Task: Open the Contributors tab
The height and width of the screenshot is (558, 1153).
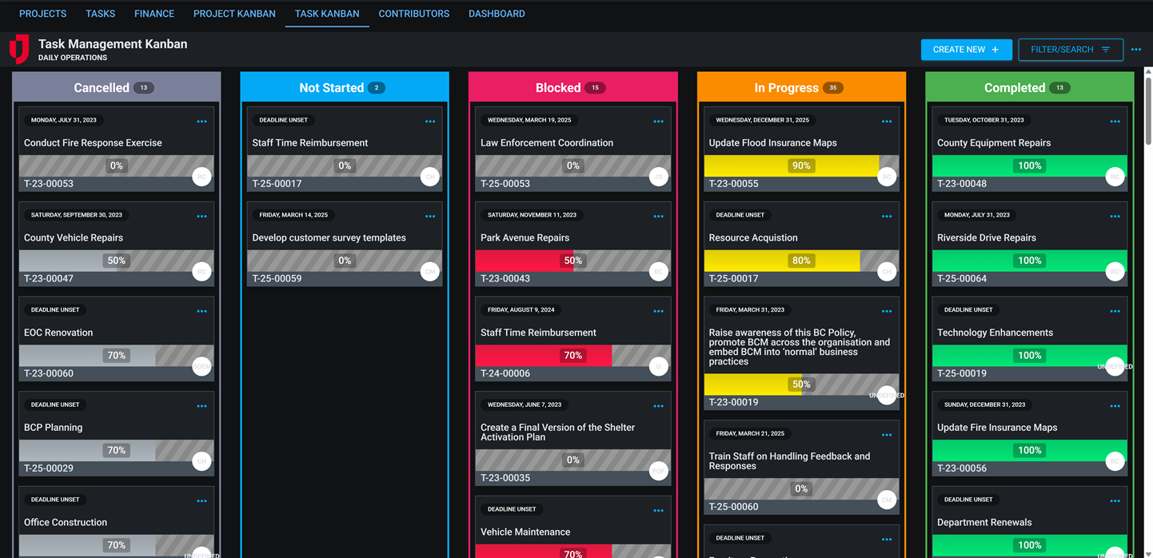Action: coord(413,14)
